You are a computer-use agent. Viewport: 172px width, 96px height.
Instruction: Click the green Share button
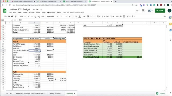160,11
